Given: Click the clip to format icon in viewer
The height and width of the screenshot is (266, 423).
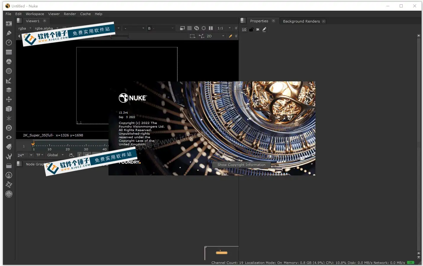Looking at the screenshot, I should (x=182, y=28).
